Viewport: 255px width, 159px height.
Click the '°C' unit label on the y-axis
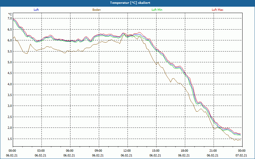click(10, 14)
